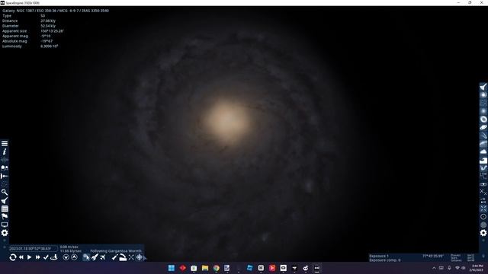The width and height of the screenshot is (488, 274).
Task: Open the Reddit app taskbar icon
Action: 306,268
